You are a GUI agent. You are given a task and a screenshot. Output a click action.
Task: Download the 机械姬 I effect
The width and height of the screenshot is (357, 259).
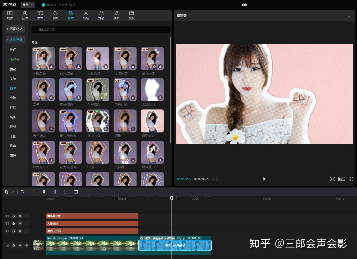tap(133, 160)
